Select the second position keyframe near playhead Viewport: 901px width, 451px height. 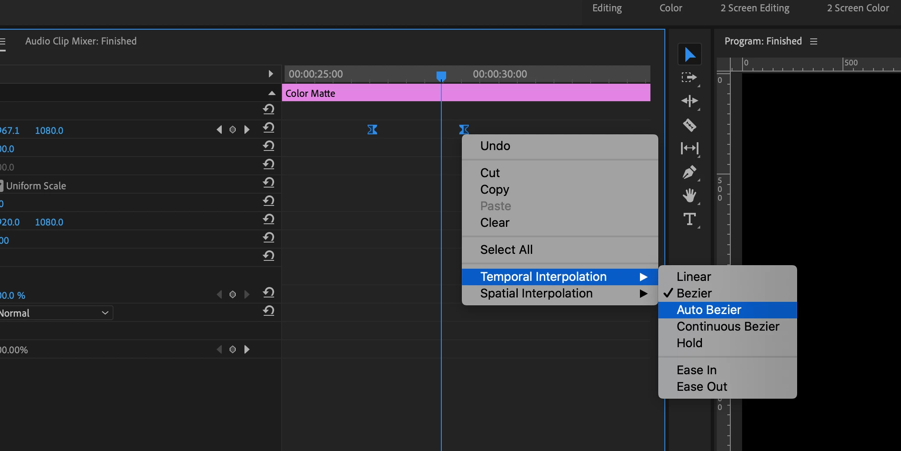pyautogui.click(x=464, y=130)
